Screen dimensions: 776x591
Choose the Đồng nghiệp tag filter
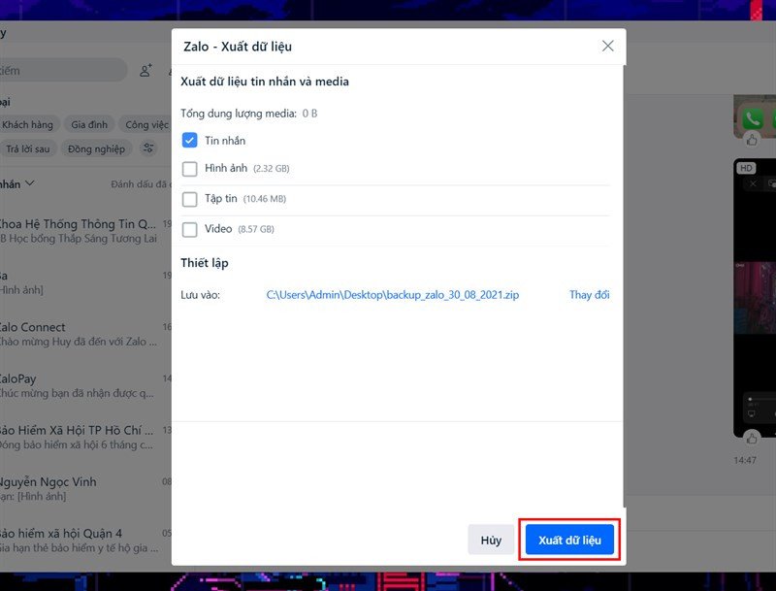click(96, 148)
